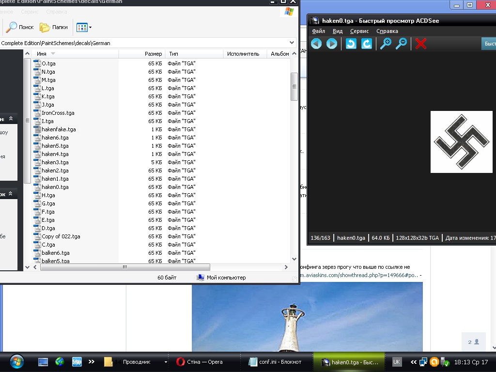Collapse the upper left task pane section

[x=11, y=119]
